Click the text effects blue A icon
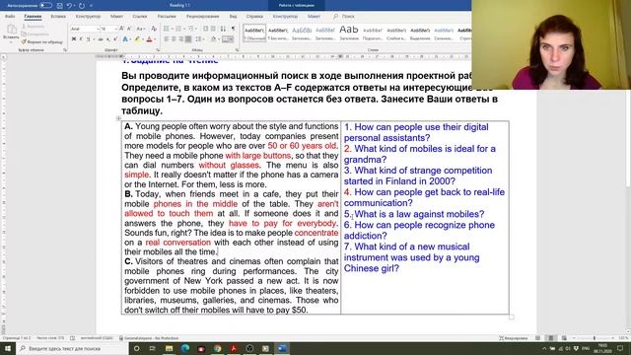The image size is (631, 355). click(125, 39)
